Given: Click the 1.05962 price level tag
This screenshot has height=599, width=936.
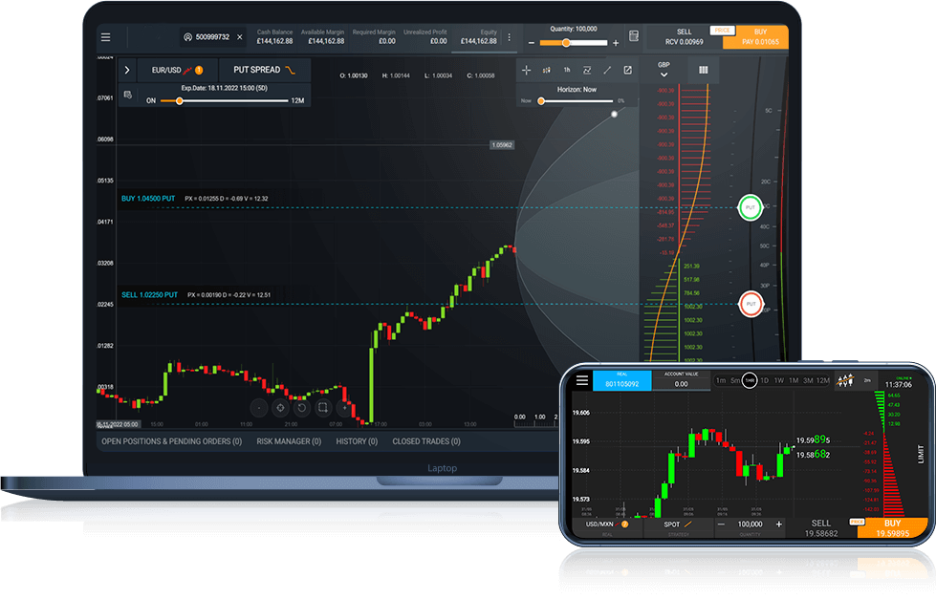Looking at the screenshot, I should (x=501, y=145).
